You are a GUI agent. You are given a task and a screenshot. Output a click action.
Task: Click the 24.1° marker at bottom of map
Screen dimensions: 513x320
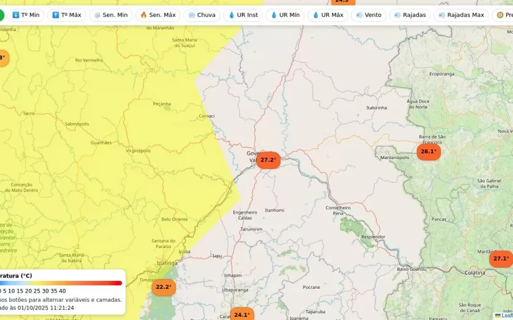click(241, 315)
